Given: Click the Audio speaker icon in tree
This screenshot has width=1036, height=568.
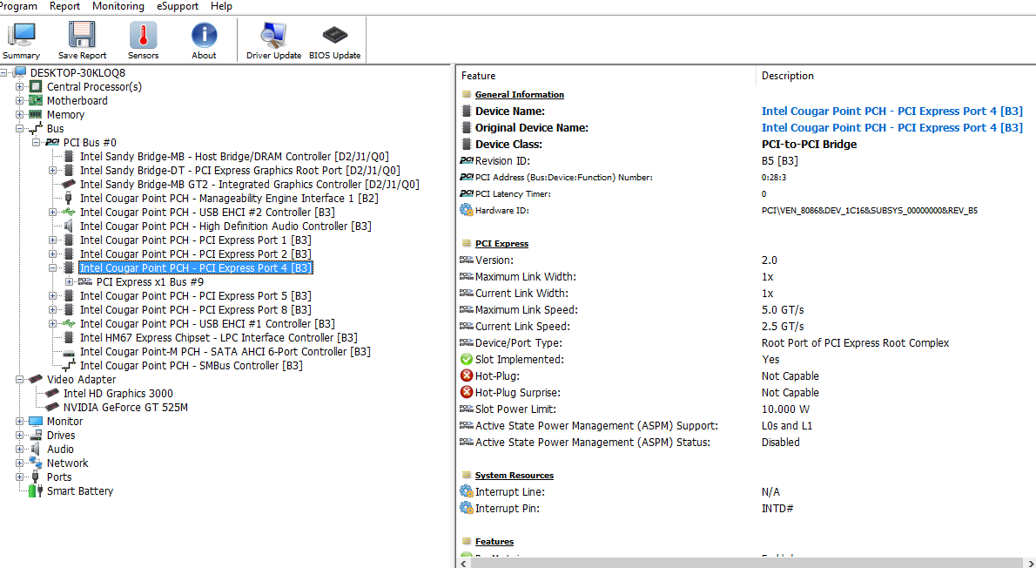Looking at the screenshot, I should coord(36,449).
